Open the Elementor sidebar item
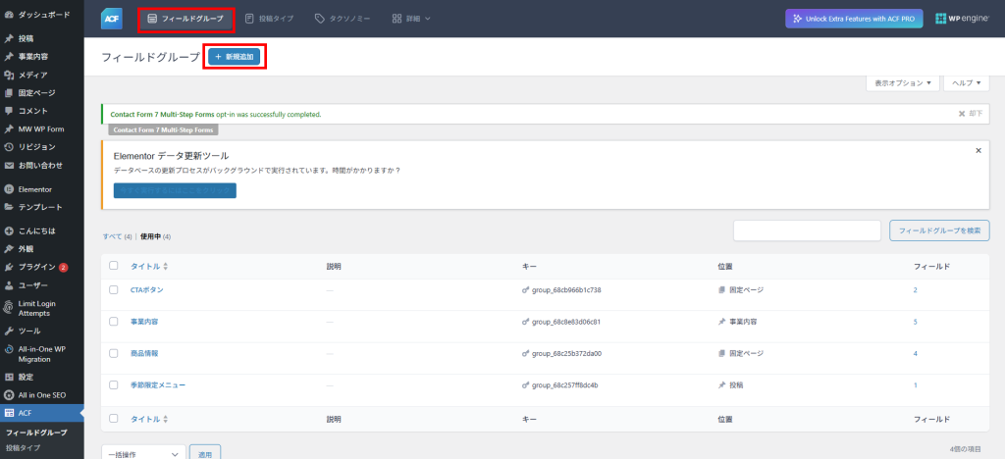Viewport: 1005px width, 459px height. pos(34,188)
